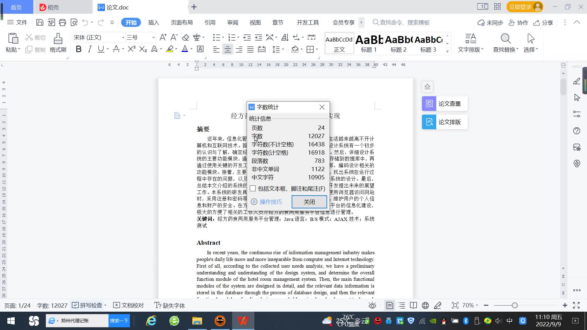Click the Save icon in quick toolbar
This screenshot has height=330, width=587.
tap(40, 22)
